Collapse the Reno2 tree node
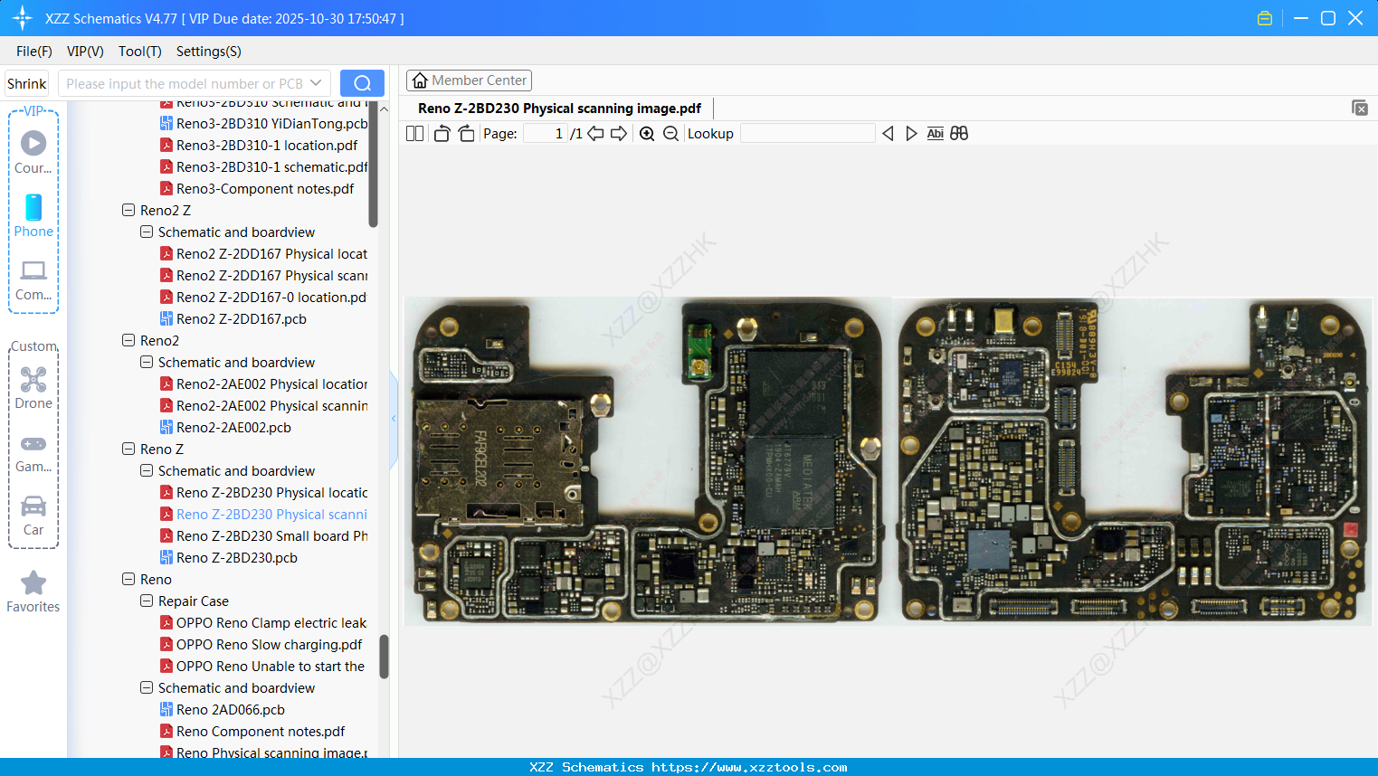 click(x=128, y=340)
